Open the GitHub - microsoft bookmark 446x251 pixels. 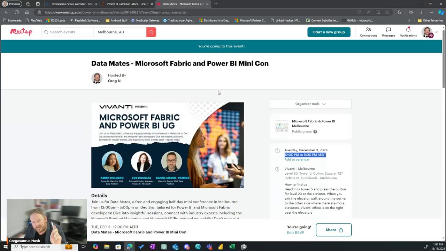[x=358, y=20]
